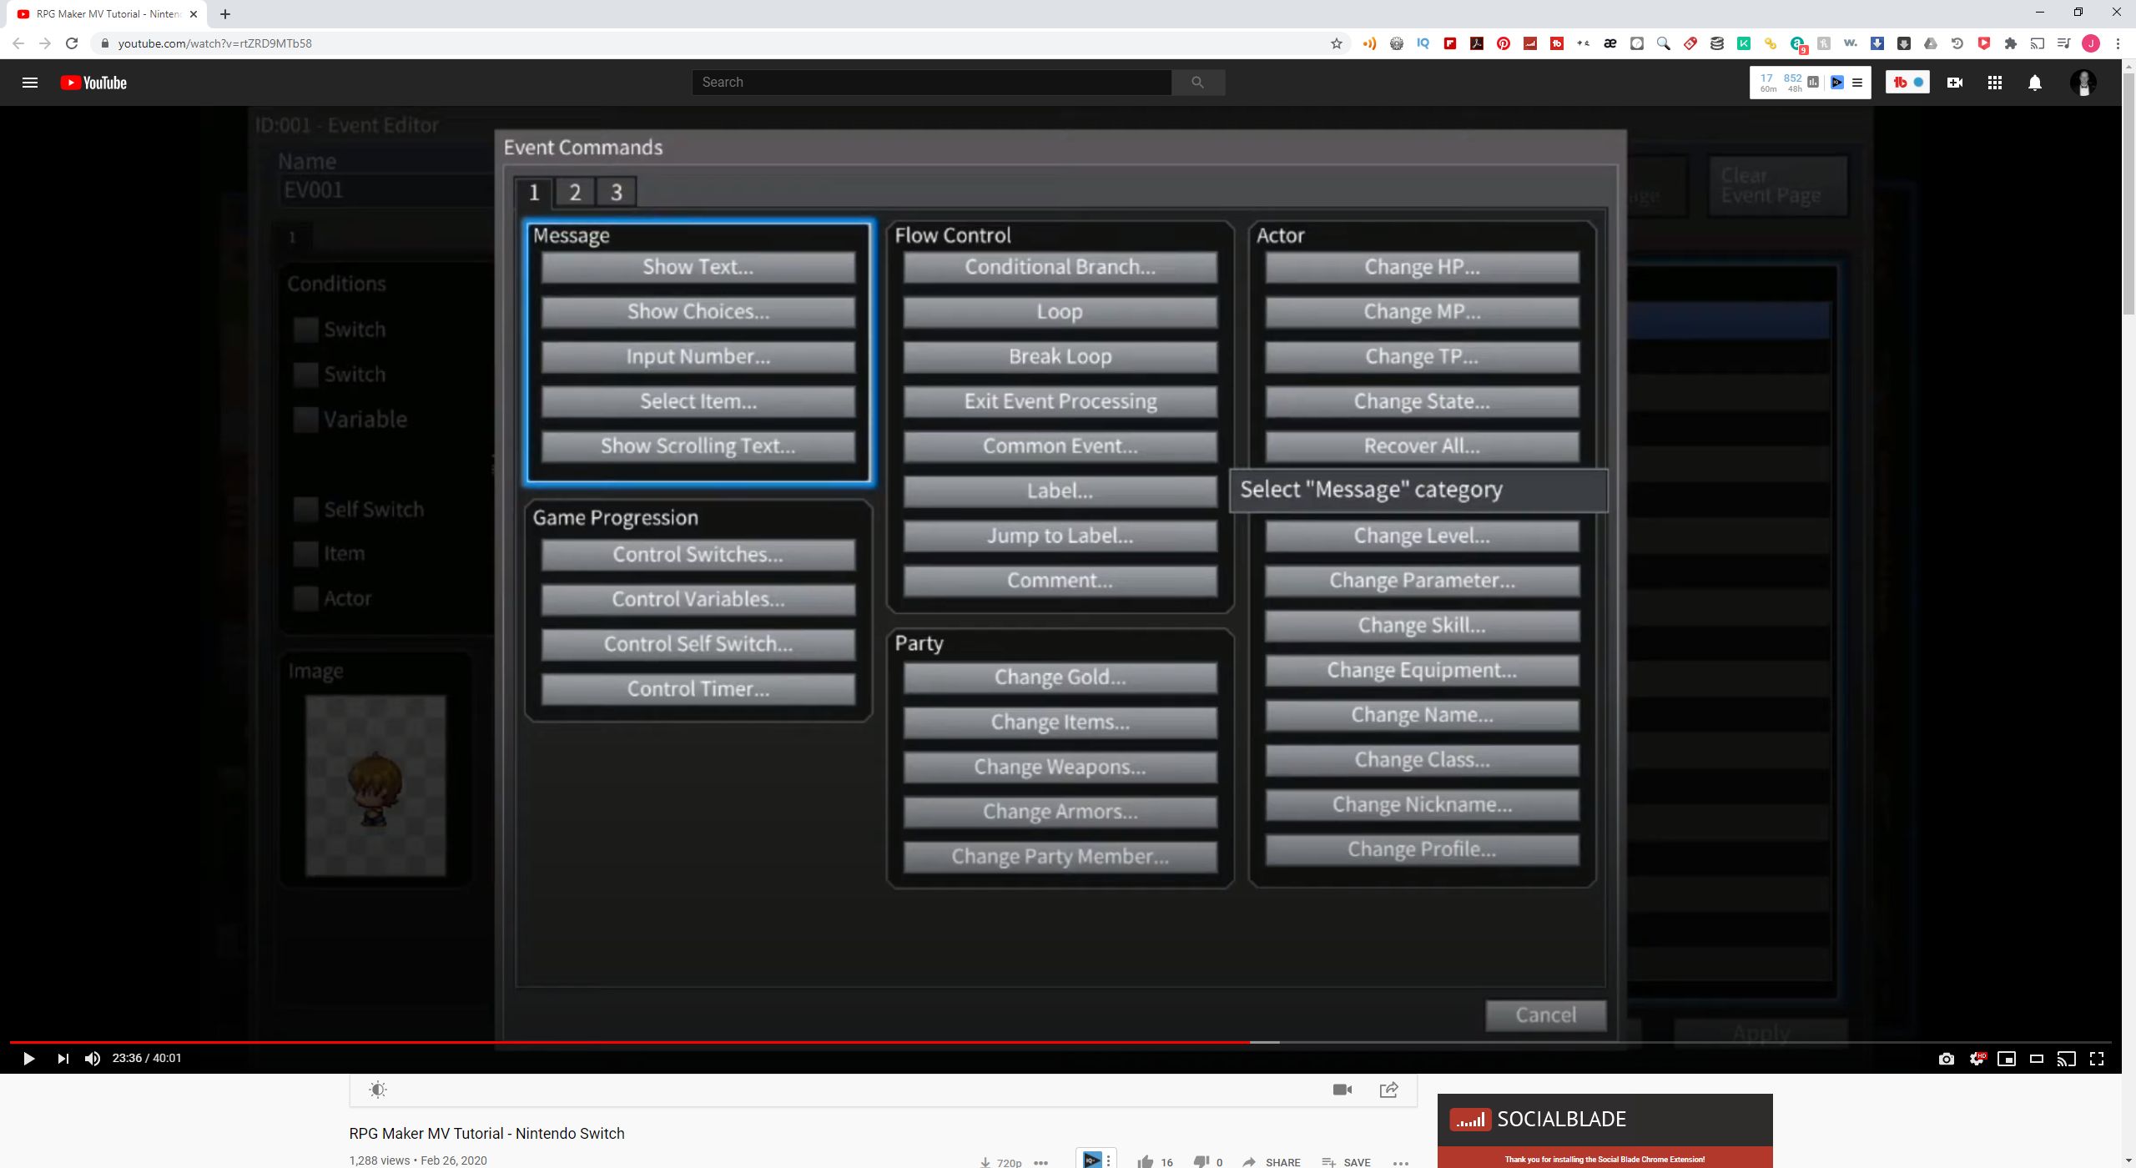Select tab 2 in Event Commands
The width and height of the screenshot is (2136, 1168).
(x=575, y=193)
